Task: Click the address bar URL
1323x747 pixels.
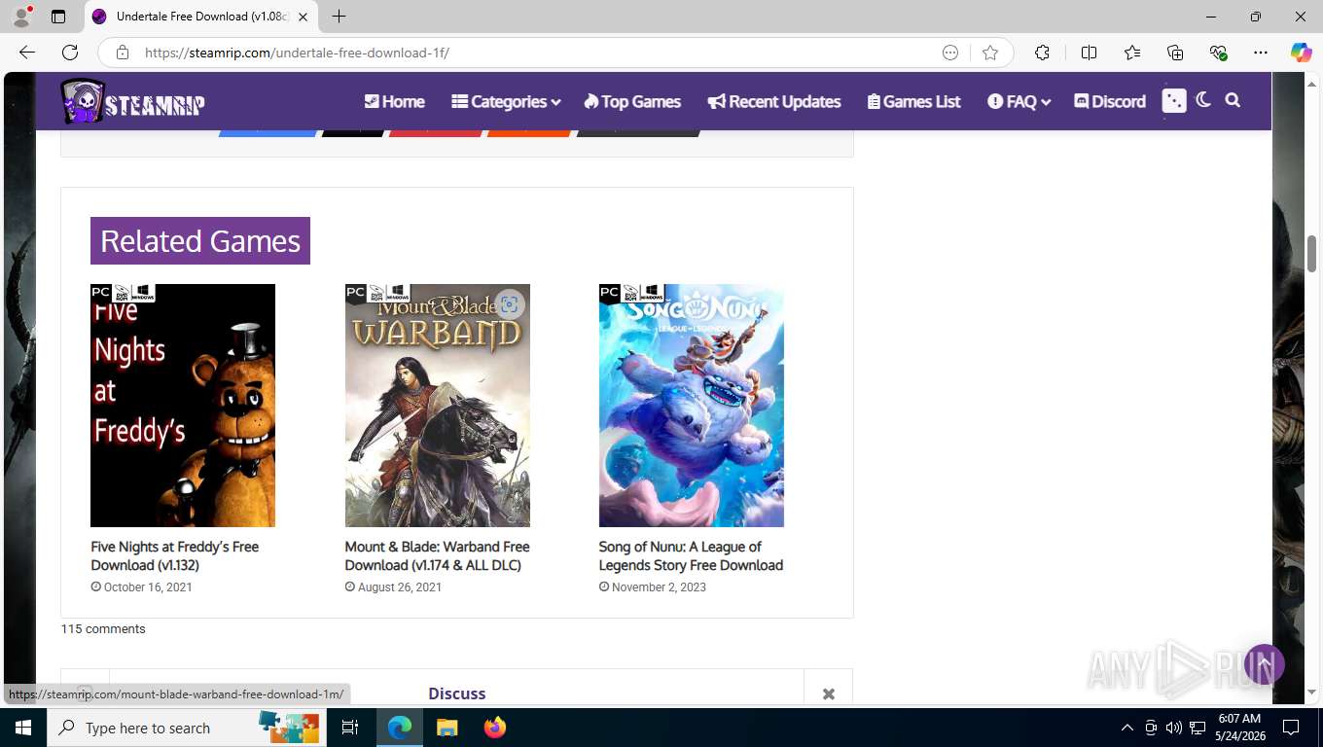Action: click(297, 53)
